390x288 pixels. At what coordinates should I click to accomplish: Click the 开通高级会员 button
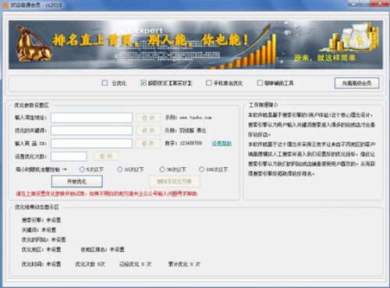pyautogui.click(x=356, y=84)
